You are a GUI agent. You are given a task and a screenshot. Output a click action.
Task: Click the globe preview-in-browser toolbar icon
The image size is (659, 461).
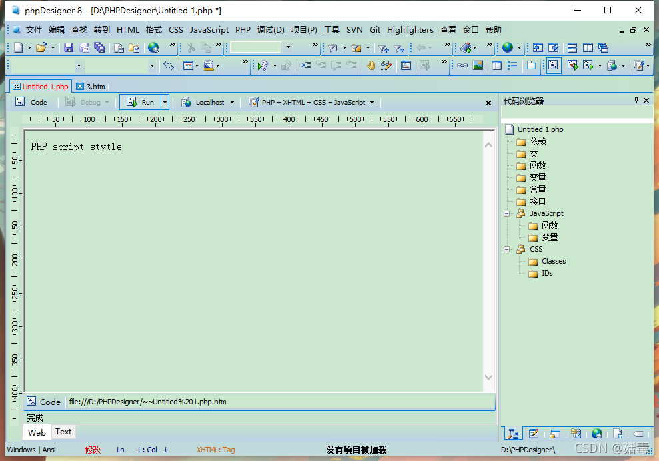coord(153,47)
